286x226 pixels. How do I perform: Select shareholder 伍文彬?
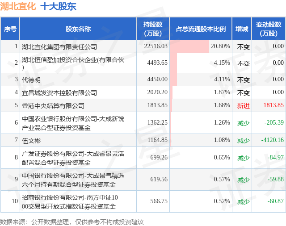[31, 141]
